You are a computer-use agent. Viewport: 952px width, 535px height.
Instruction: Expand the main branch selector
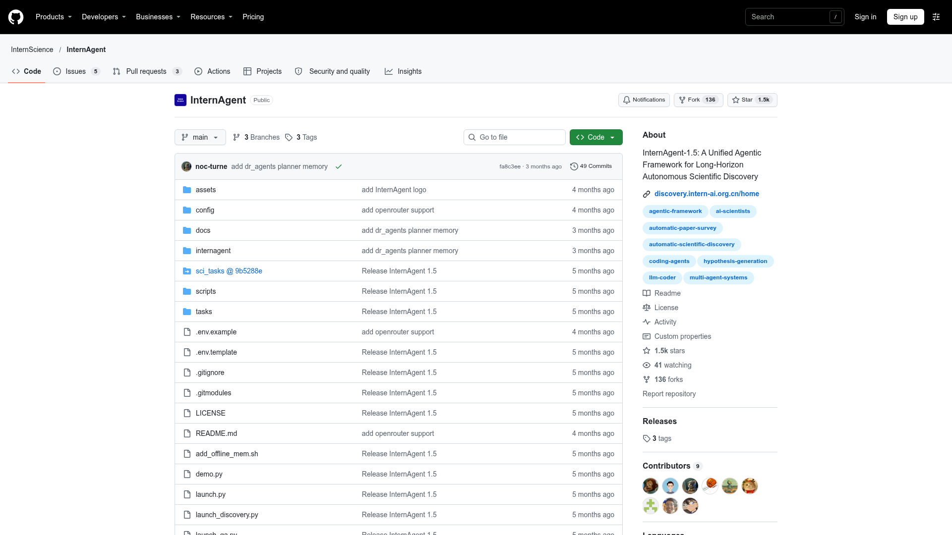point(200,137)
